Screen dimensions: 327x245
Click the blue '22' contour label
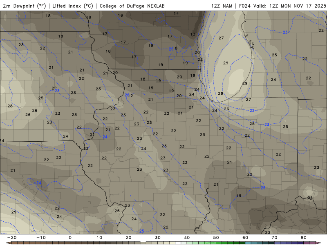click(252, 110)
